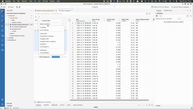
Task: Open the Select Condition dropdown
Action: click(x=52, y=24)
